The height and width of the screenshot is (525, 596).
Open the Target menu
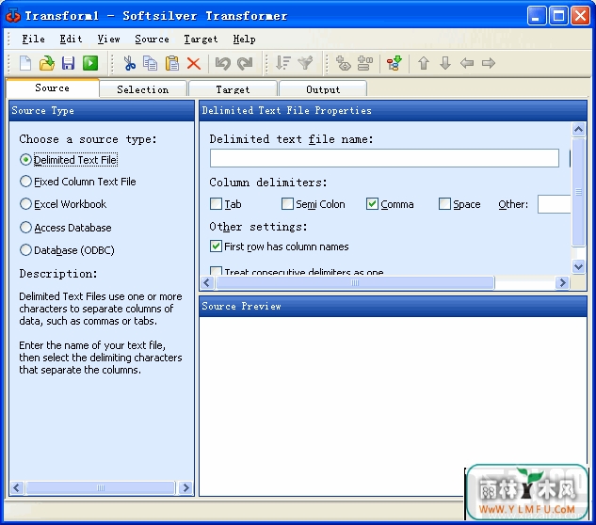pyautogui.click(x=201, y=40)
